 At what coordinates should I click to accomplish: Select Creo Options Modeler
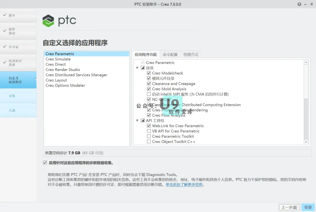tap(87, 85)
